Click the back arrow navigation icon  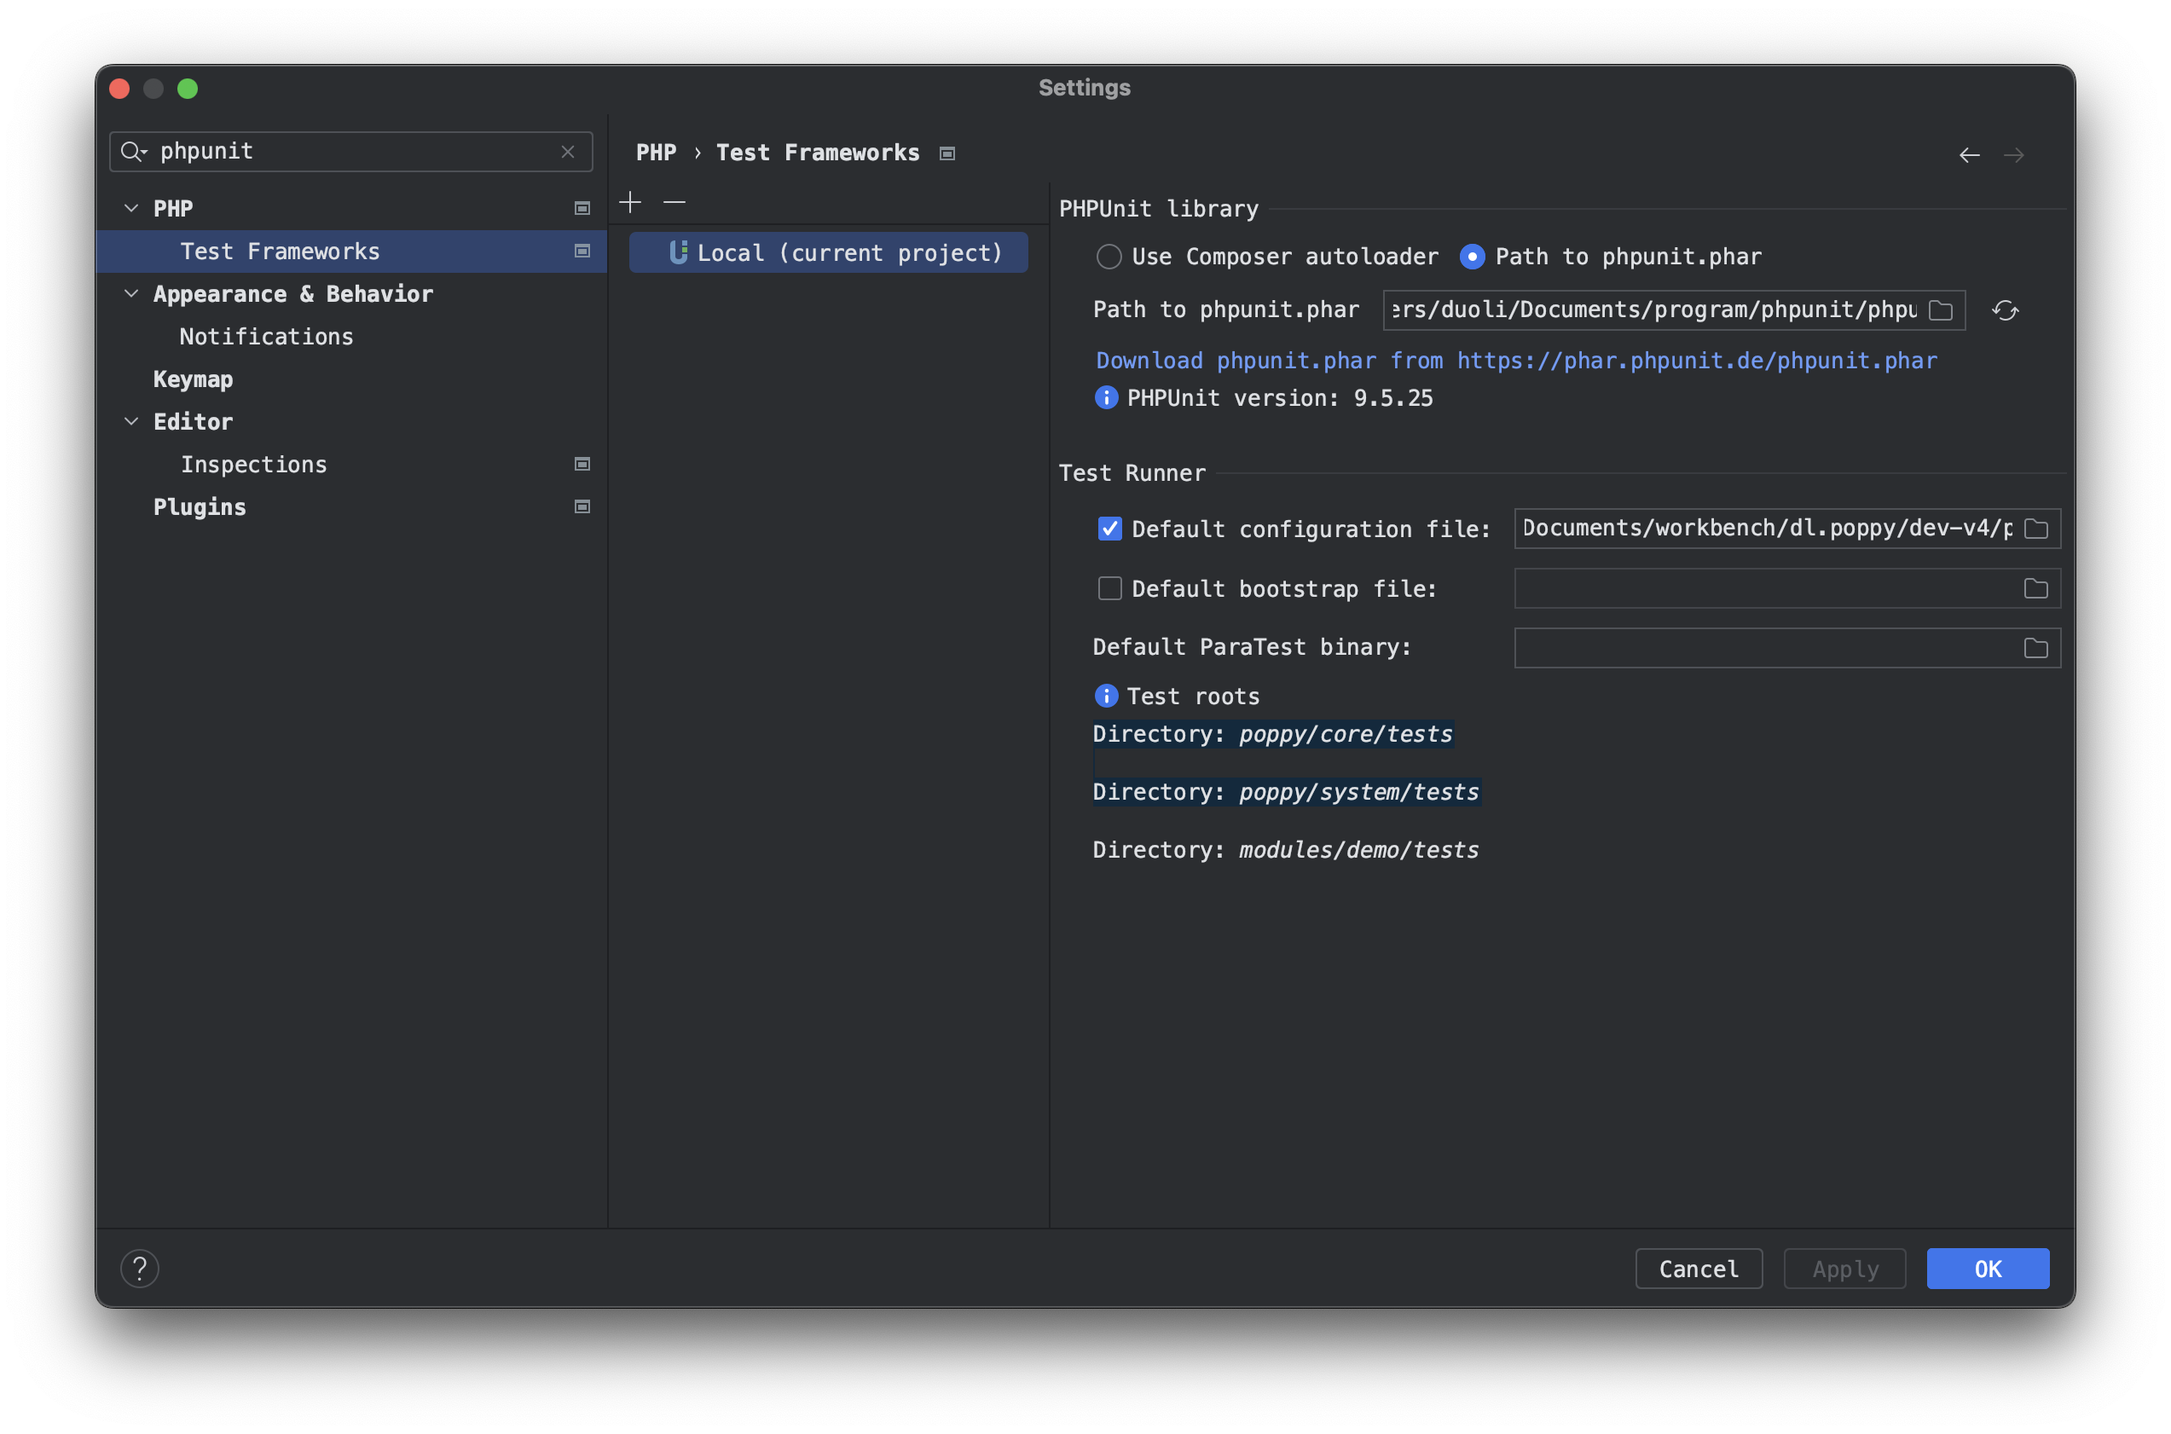(x=1969, y=155)
